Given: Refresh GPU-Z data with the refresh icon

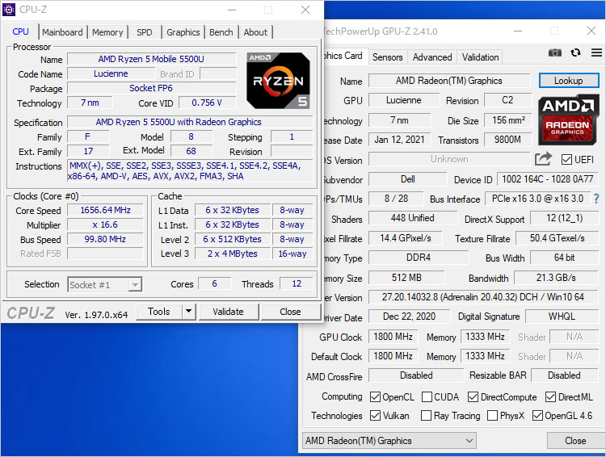Looking at the screenshot, I should [575, 52].
